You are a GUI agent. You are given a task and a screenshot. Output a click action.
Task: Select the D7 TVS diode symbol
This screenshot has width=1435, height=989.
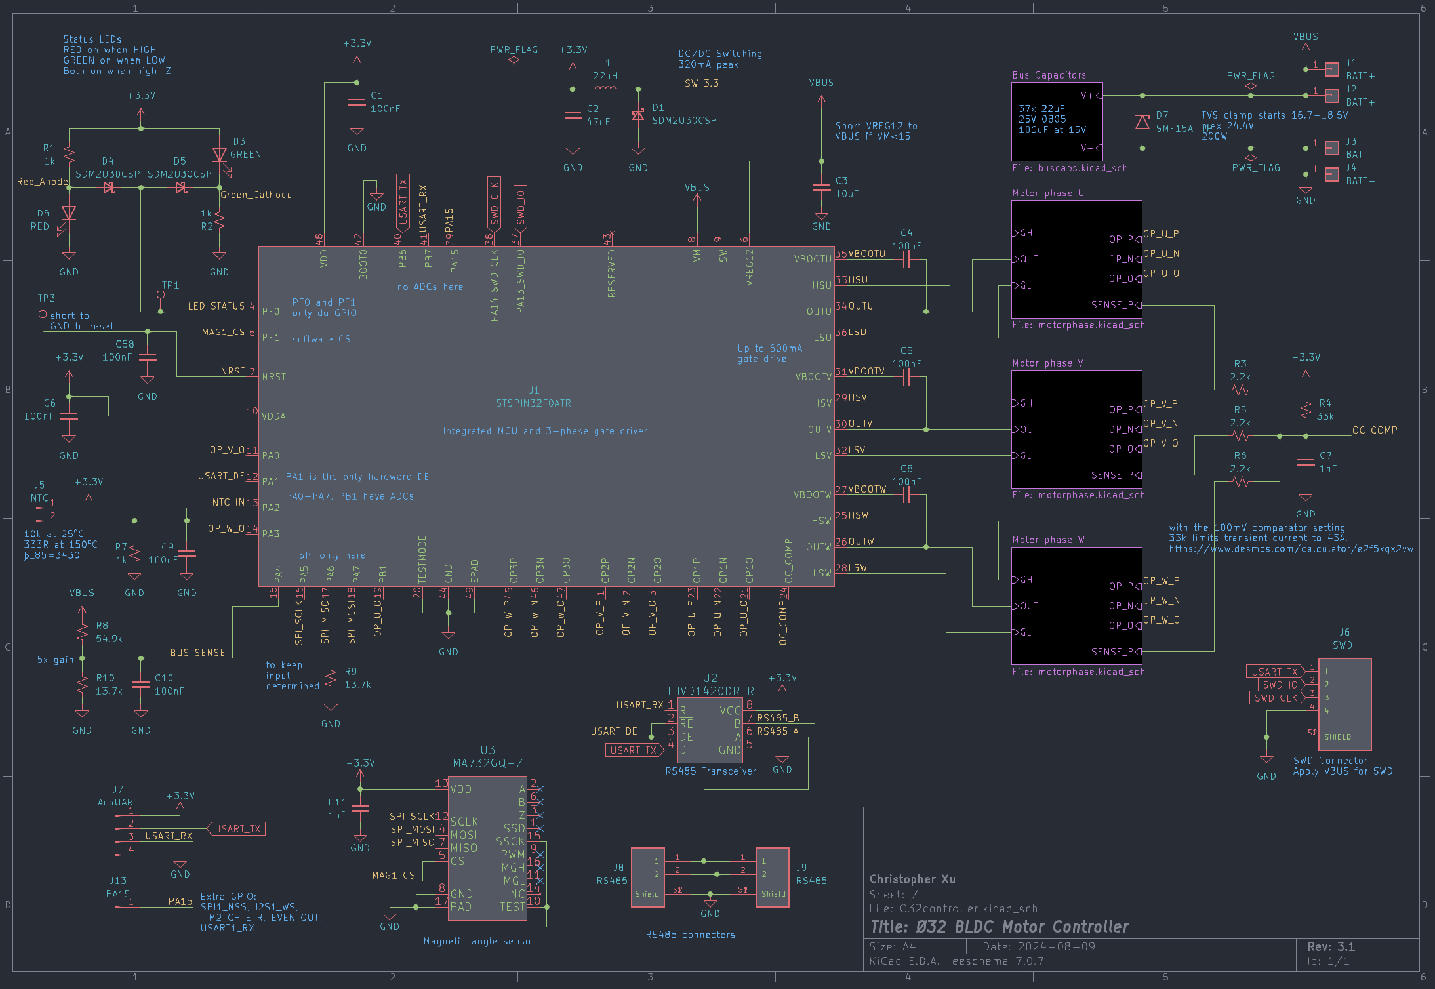point(1142,122)
